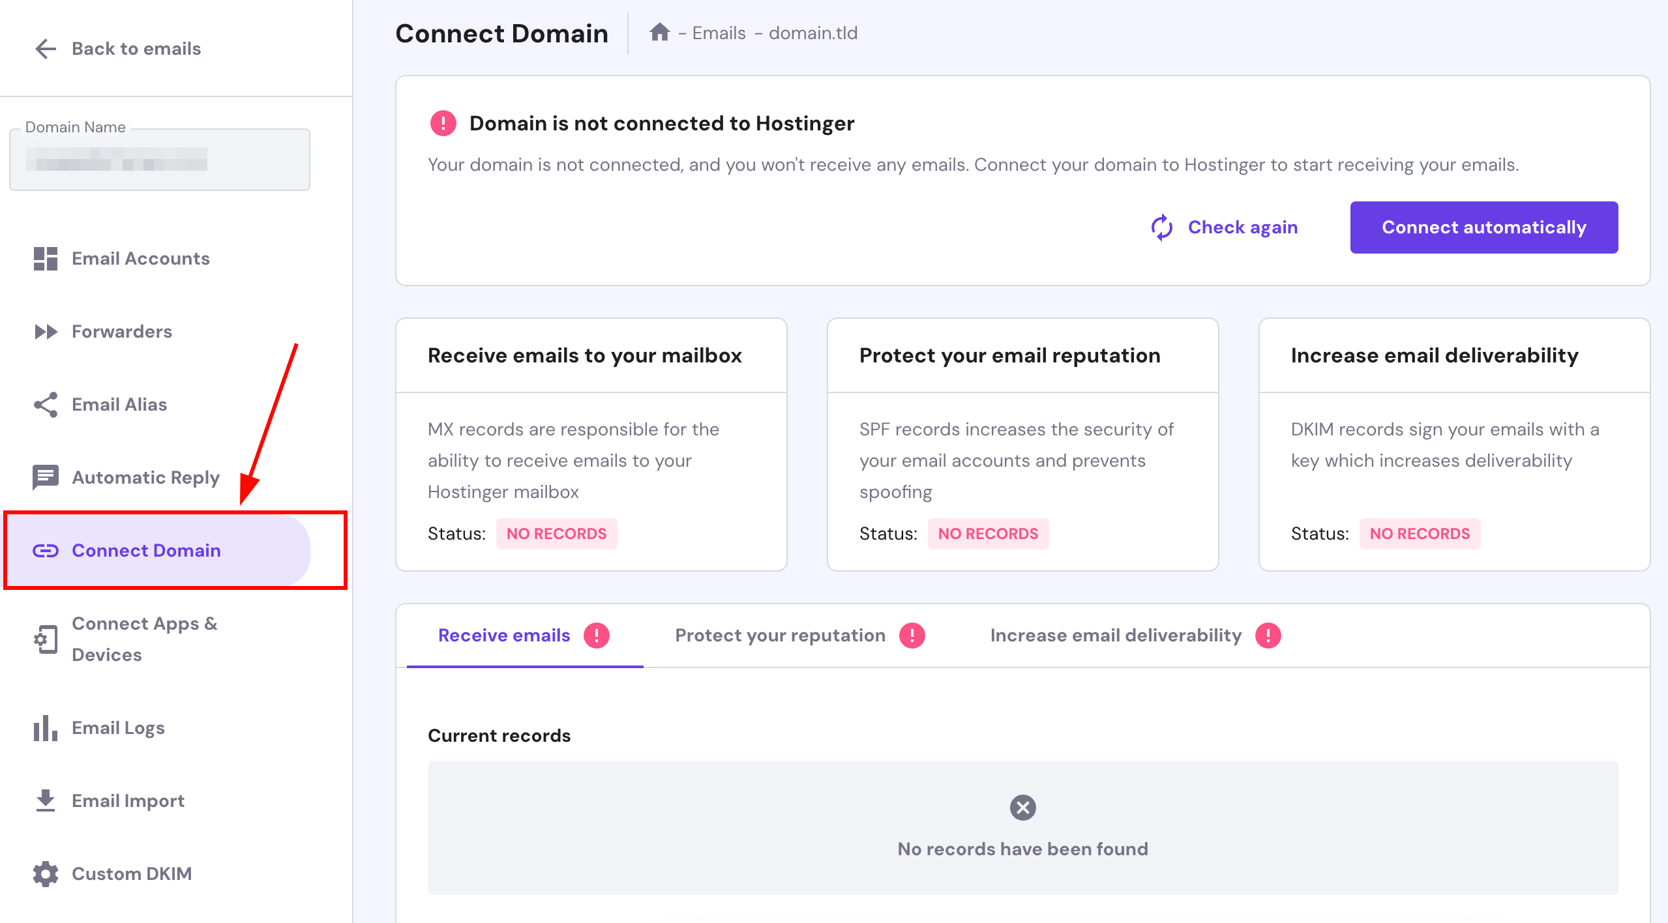Viewport: 1668px width, 923px height.
Task: Select the Receive emails tab
Action: coord(504,636)
